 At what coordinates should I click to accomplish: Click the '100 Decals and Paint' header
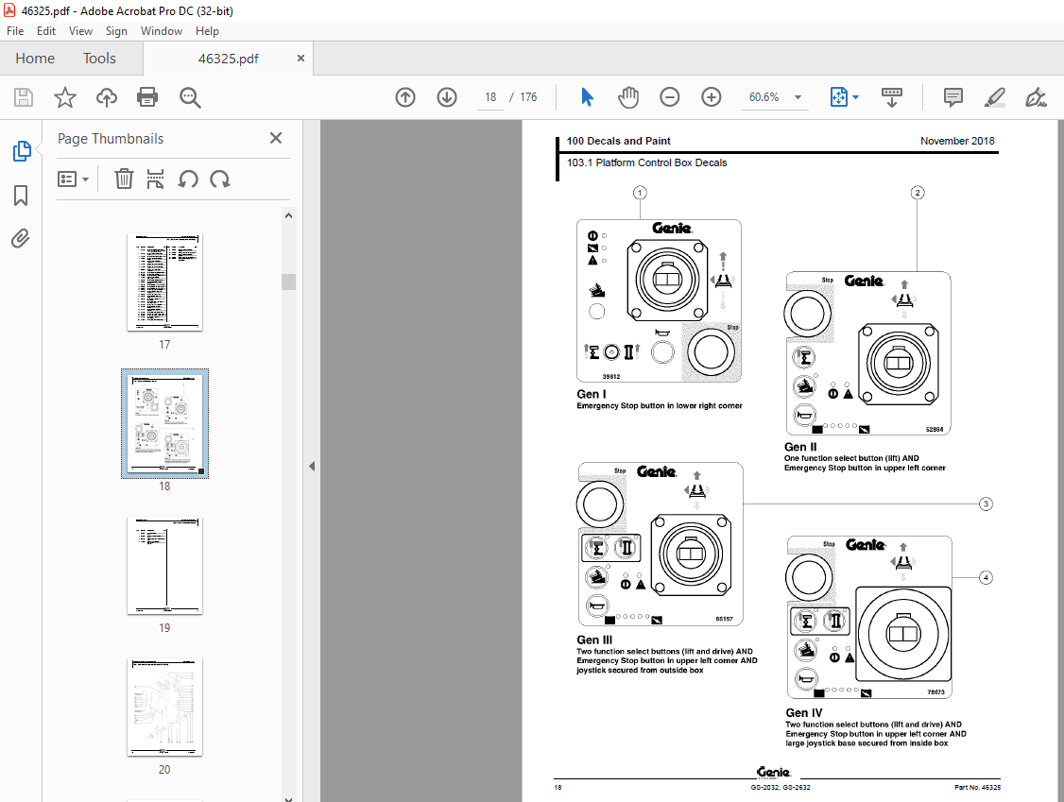coord(618,141)
